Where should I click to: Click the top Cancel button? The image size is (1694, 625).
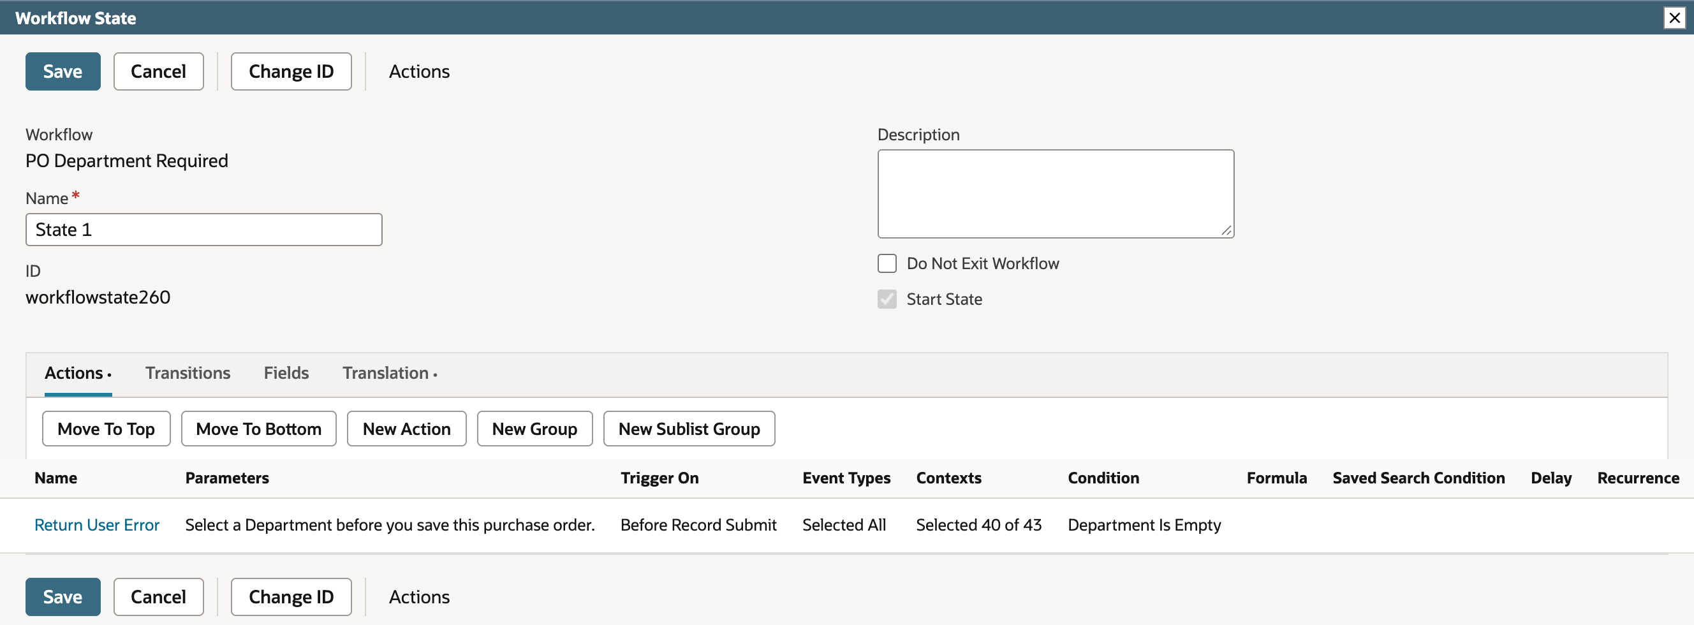158,71
